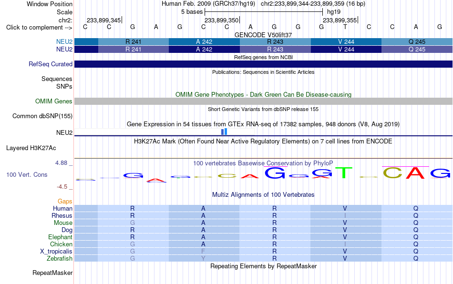The image size is (453, 284).
Task: Click Repeating Elements by RepeatMasker title
Action: tap(263, 266)
